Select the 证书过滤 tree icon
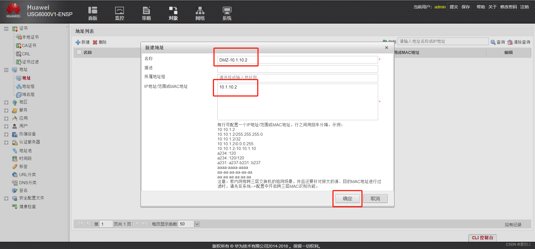Viewport: 535px width, 249px height. click(x=19, y=62)
